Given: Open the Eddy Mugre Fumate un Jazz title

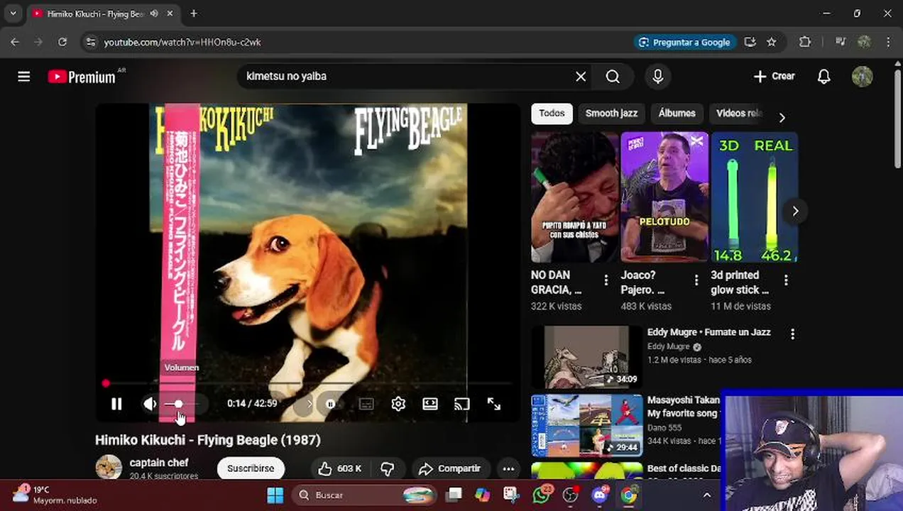Looking at the screenshot, I should (708, 332).
